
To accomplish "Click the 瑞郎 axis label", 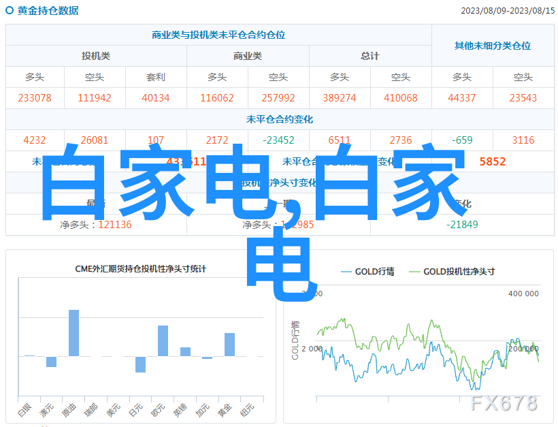I will pos(91,410).
